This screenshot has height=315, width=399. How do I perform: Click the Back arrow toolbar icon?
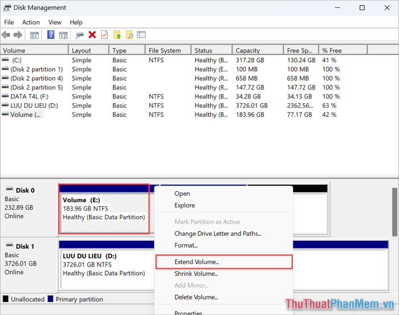[6, 35]
